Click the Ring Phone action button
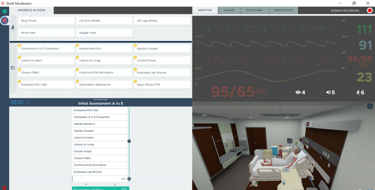The width and height of the screenshot is (375, 190). click(x=47, y=21)
